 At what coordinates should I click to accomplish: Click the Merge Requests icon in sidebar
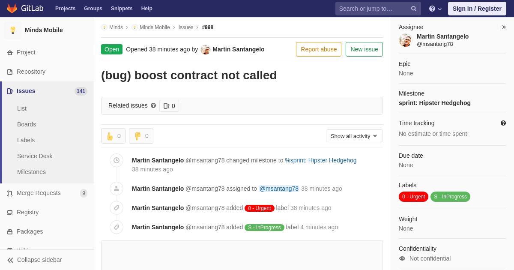tap(10, 193)
